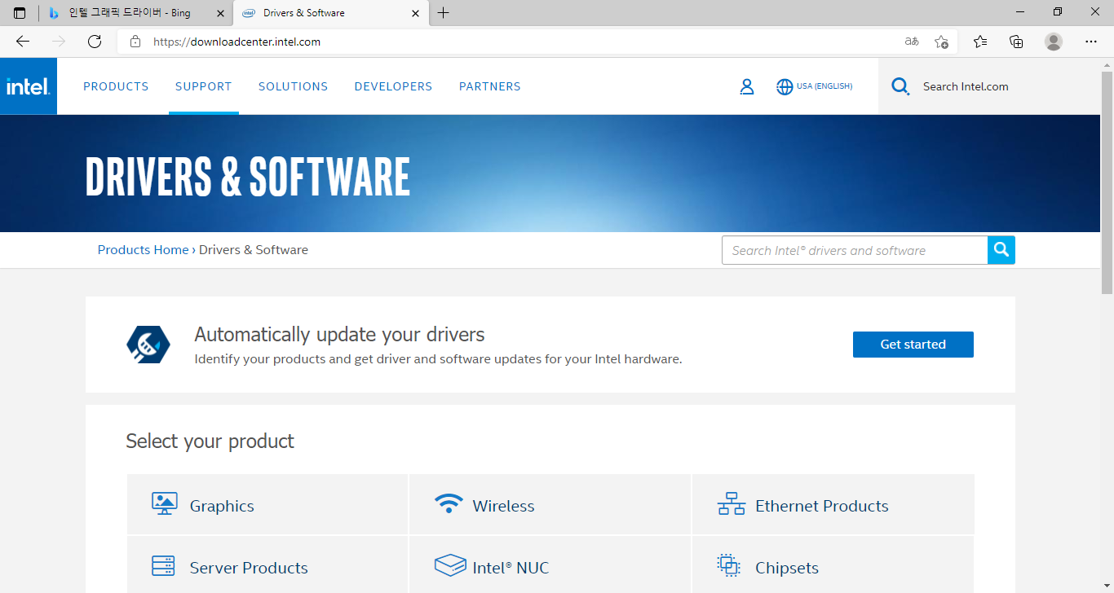The height and width of the screenshot is (593, 1114).
Task: Close the Drivers & Software tab
Action: click(415, 13)
